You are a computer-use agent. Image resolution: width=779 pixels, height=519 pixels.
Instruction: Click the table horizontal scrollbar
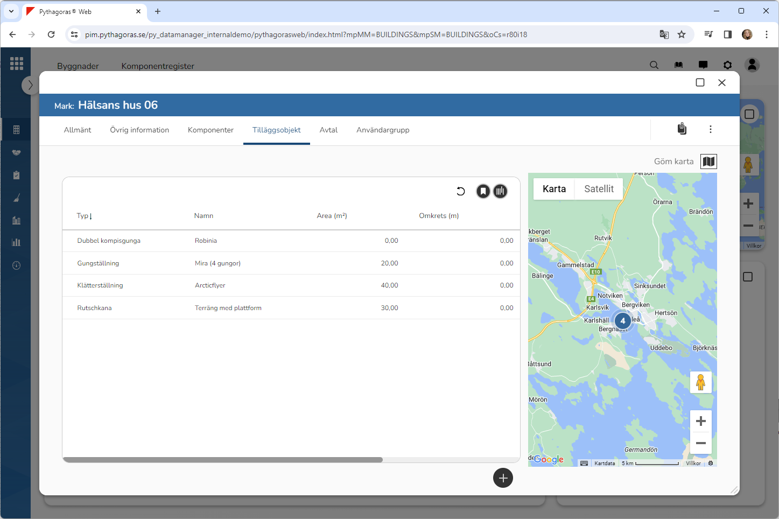(x=223, y=460)
